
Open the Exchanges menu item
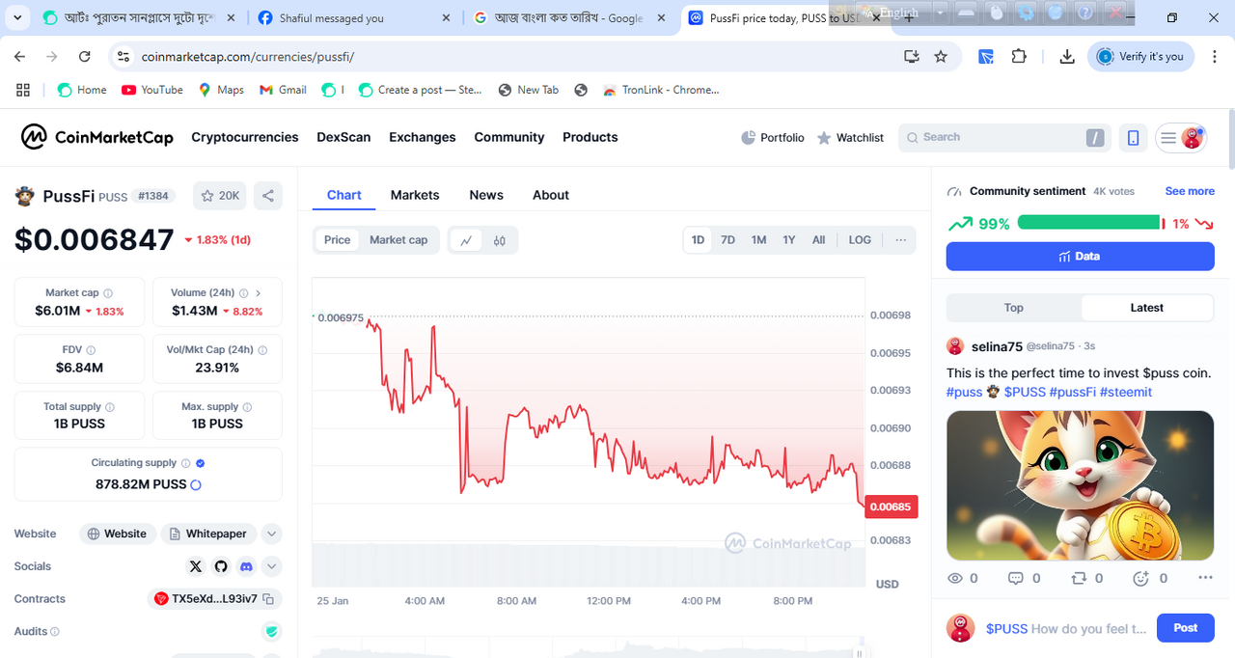pos(423,137)
